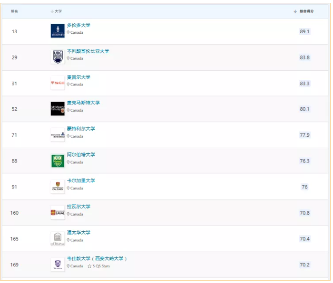Open 不列颠哥伦比亚大学 link
Image resolution: width=333 pixels, height=283 pixels.
click(x=88, y=51)
